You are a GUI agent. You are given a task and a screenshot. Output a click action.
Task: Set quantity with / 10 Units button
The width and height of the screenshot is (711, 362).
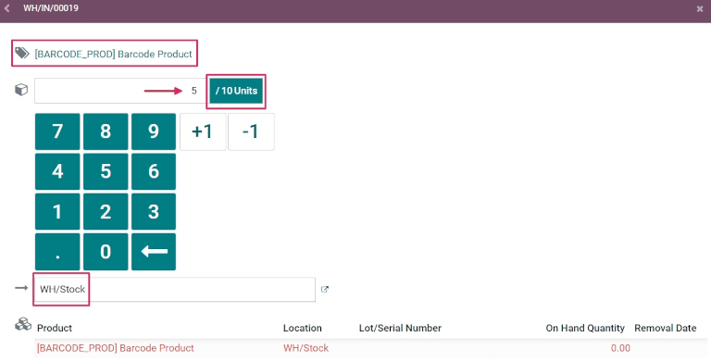(236, 91)
